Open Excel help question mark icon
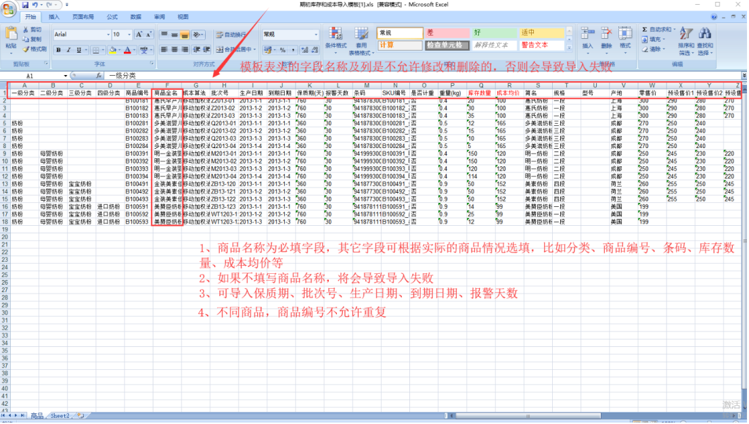This screenshot has width=749, height=424. coord(714,17)
